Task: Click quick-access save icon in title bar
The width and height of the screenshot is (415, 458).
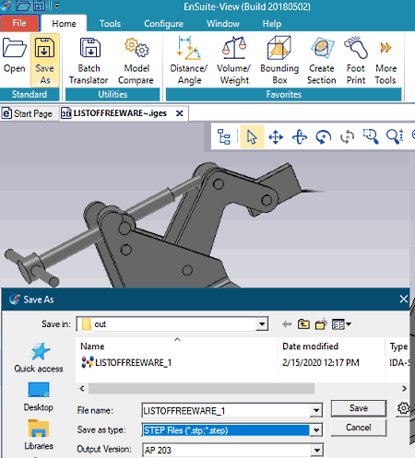Action: [39, 6]
